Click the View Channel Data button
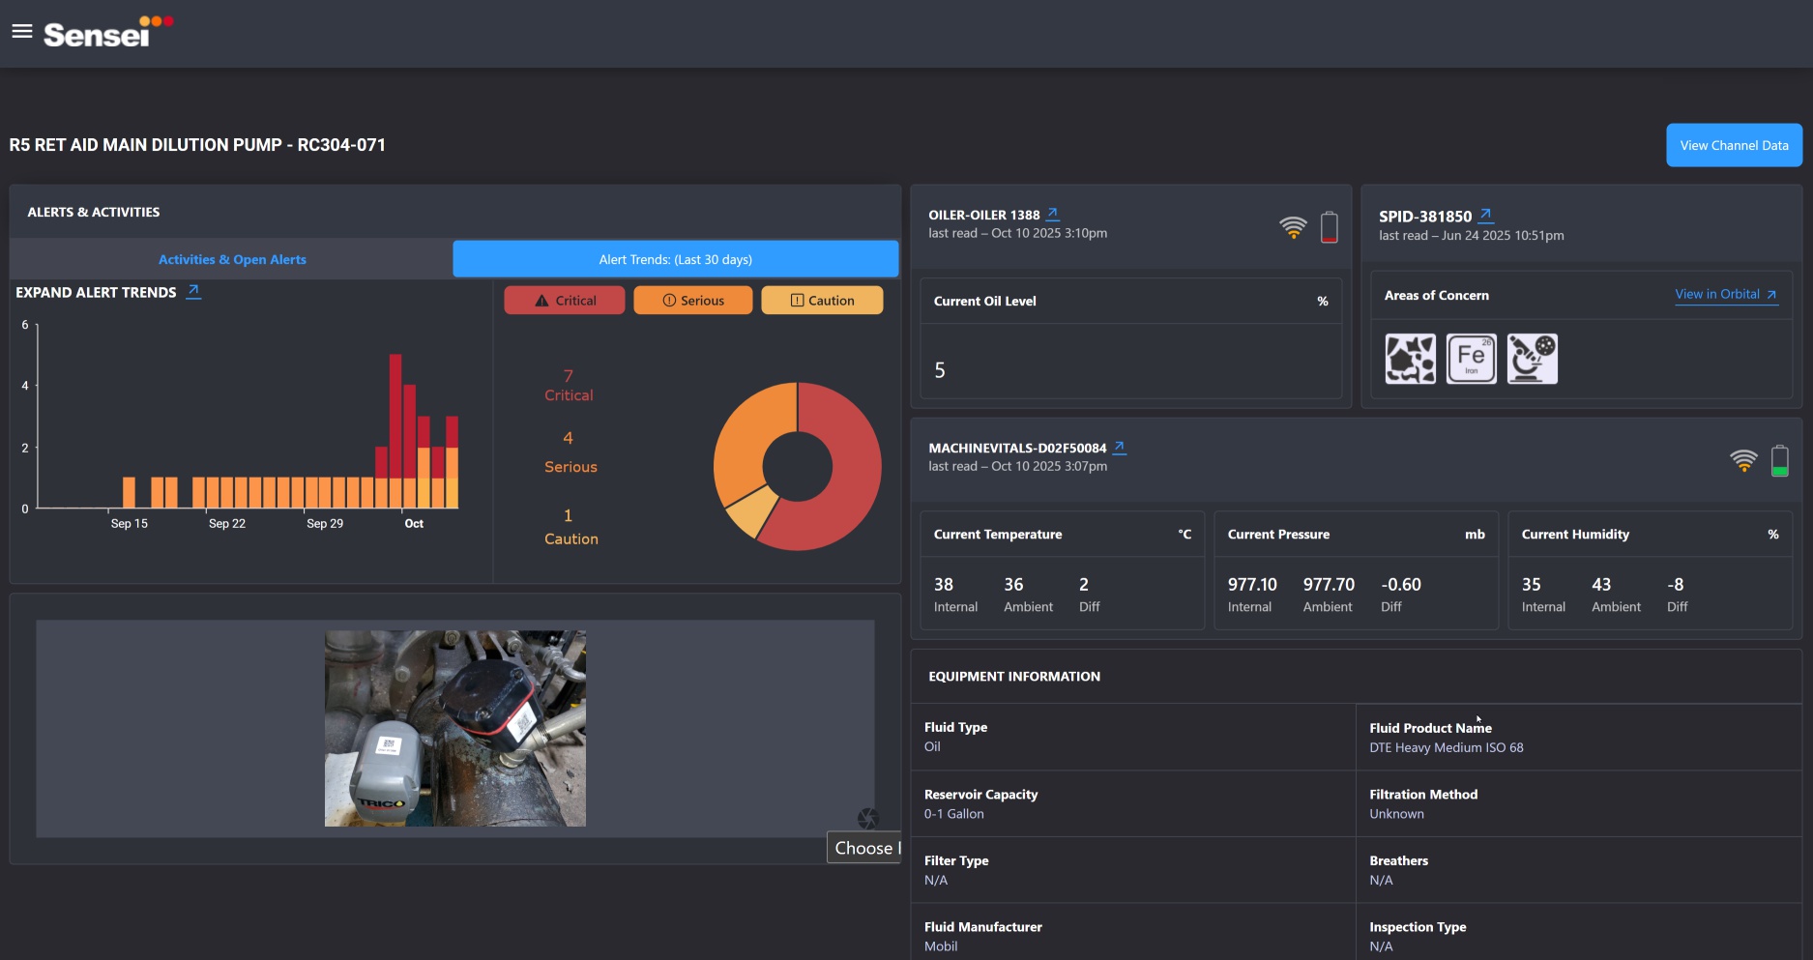The image size is (1813, 960). pos(1734,145)
